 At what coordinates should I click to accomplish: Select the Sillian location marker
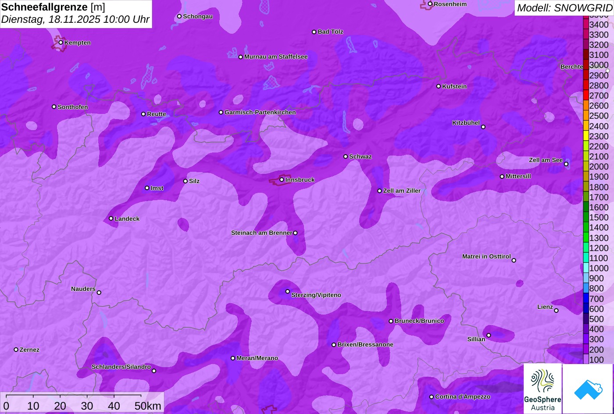coord(489,335)
